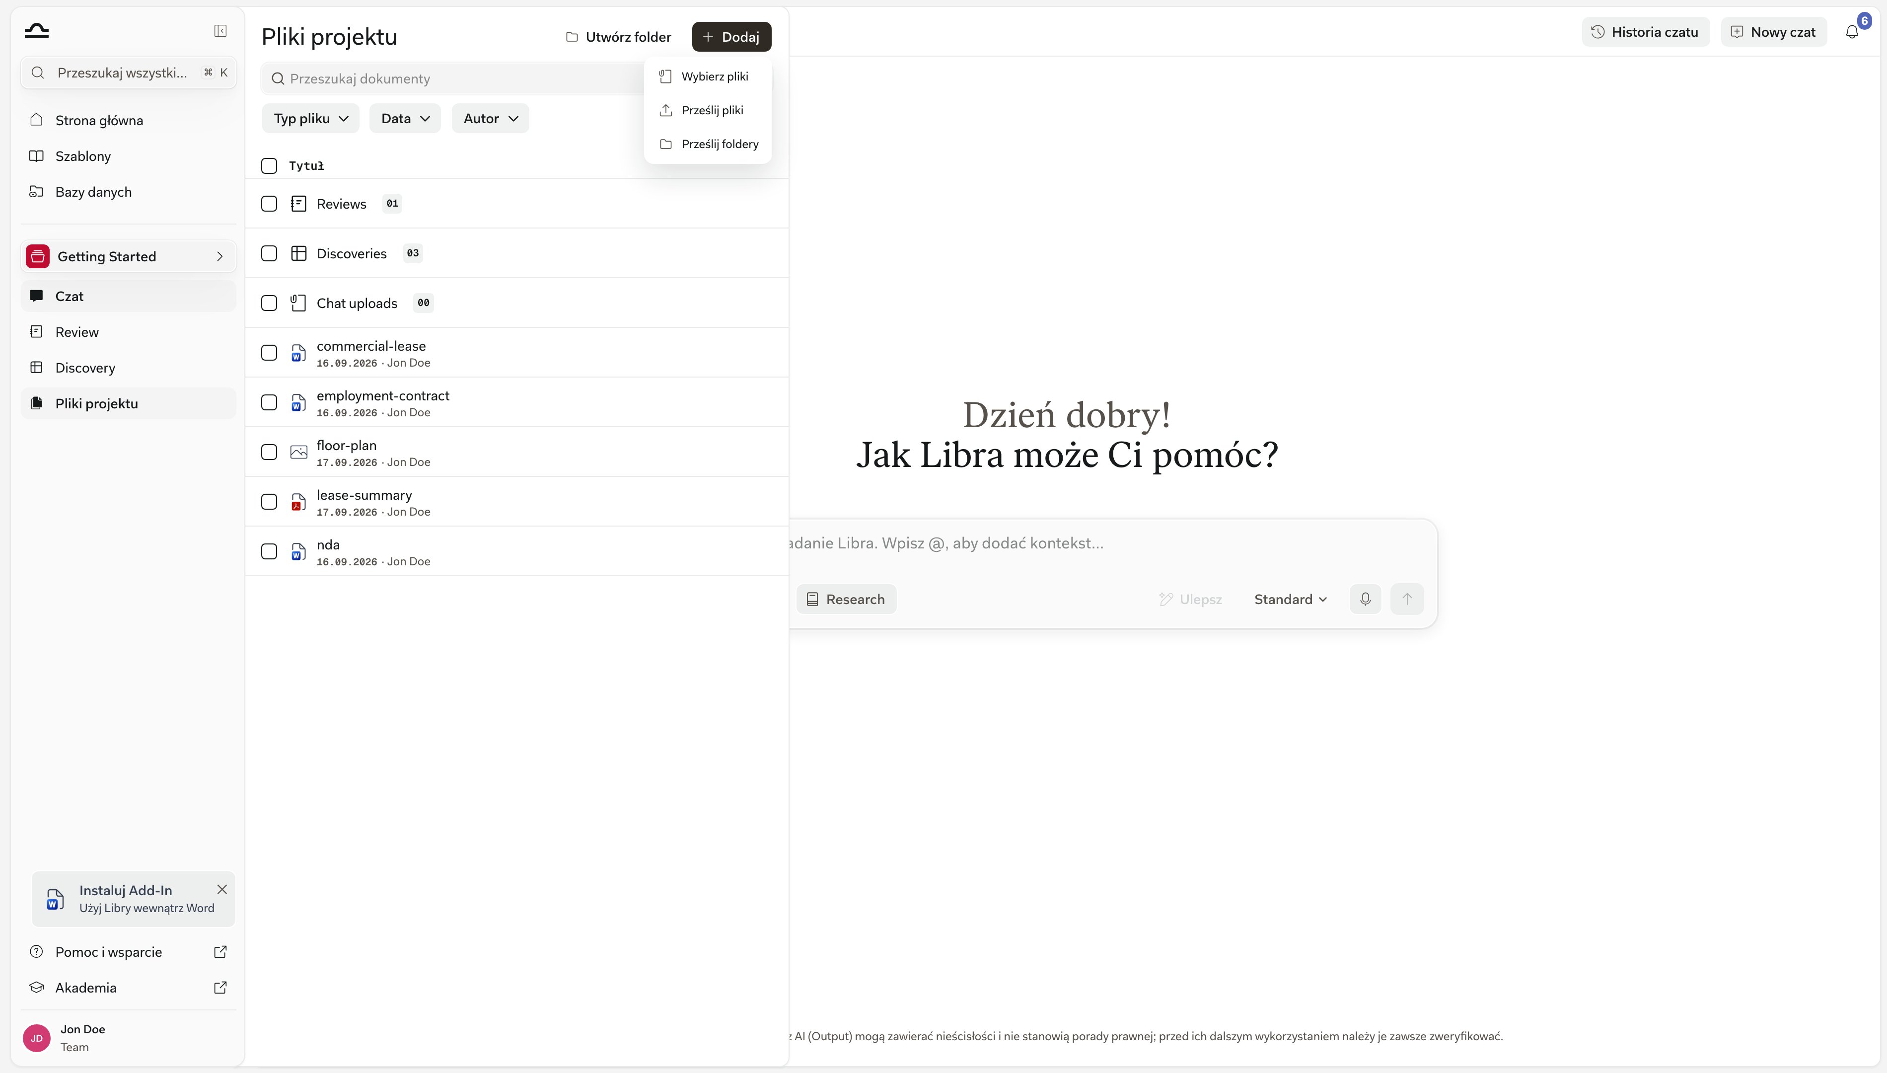
Task: Open the lease-summary file name
Action: tap(364, 494)
